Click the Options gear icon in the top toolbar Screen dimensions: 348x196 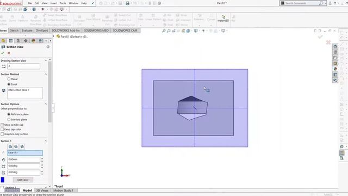[x=159, y=3]
